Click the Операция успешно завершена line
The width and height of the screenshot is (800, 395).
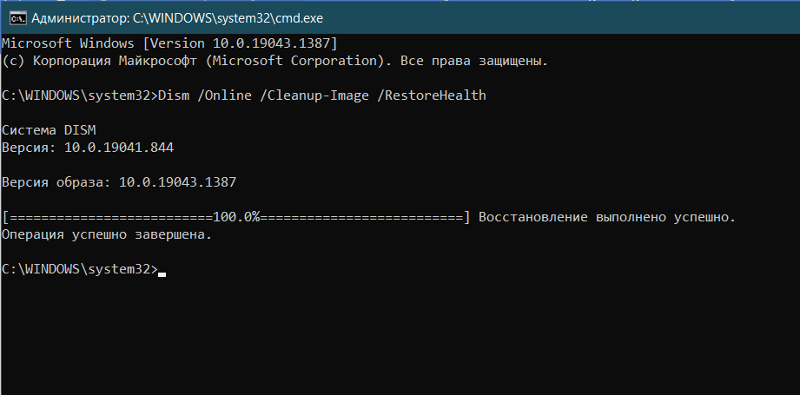coord(107,235)
